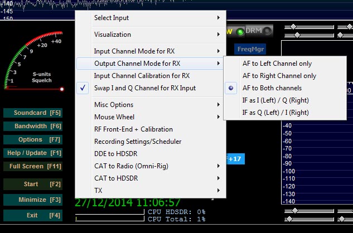Click the -140 label on the spectrum scale

point(289,201)
